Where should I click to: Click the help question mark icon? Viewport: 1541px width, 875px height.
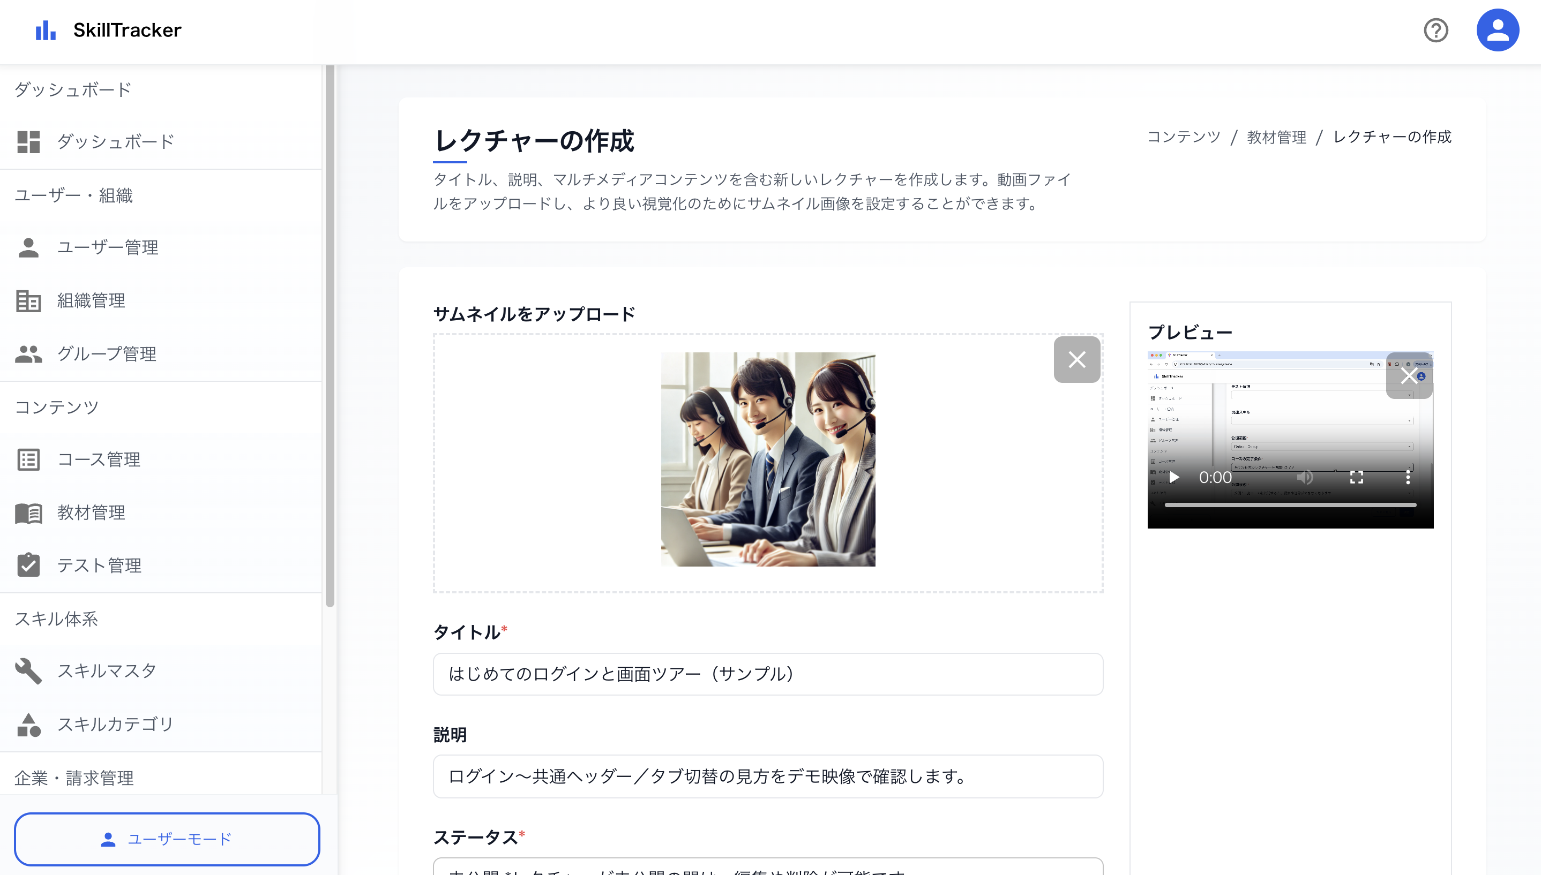pos(1435,30)
